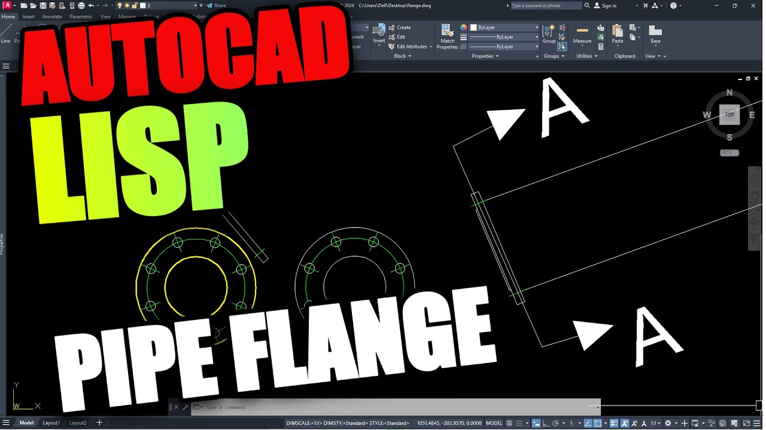Select the Annotate ribbon tab
The width and height of the screenshot is (766, 430).
(x=52, y=17)
